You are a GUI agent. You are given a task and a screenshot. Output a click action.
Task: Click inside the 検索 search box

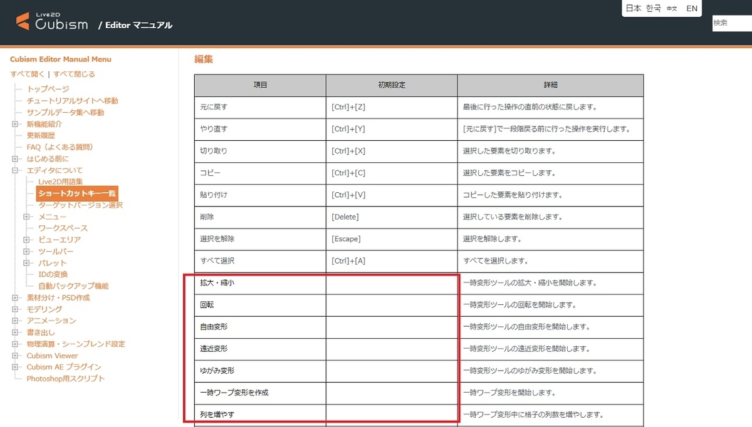pos(732,23)
